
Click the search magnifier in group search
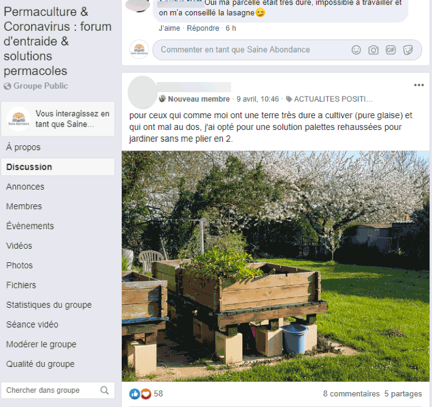[105, 390]
